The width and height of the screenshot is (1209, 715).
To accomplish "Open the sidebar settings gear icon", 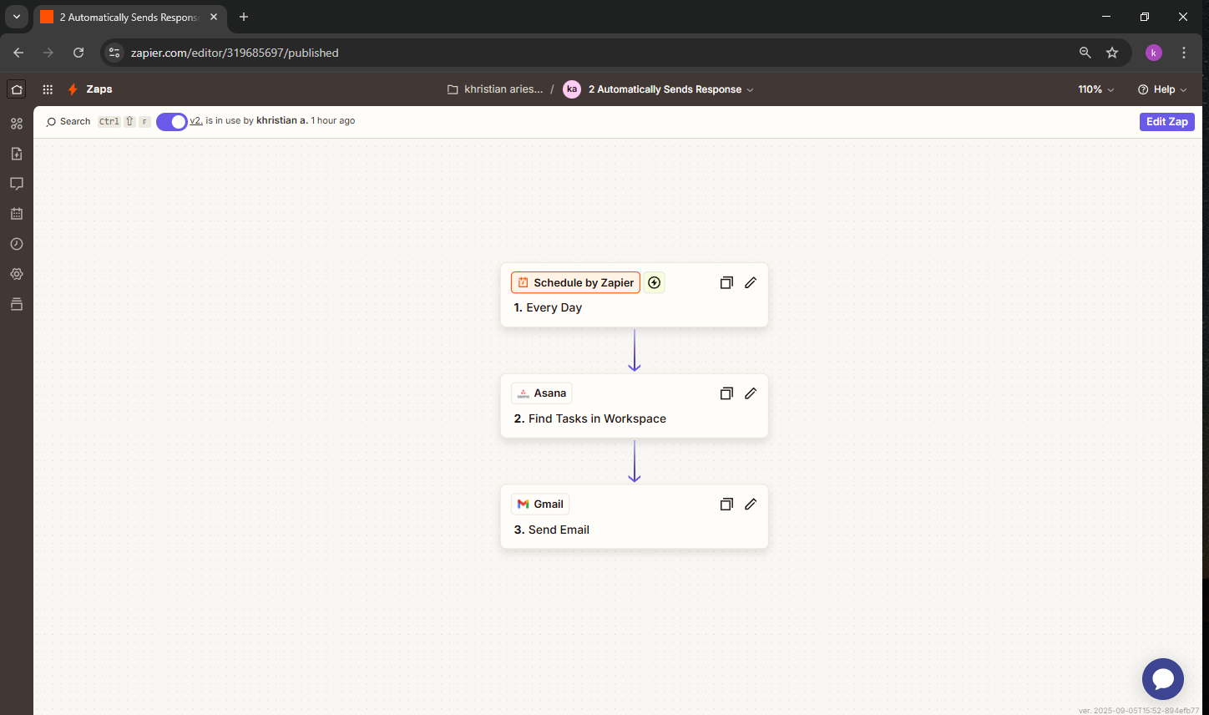I will (17, 274).
